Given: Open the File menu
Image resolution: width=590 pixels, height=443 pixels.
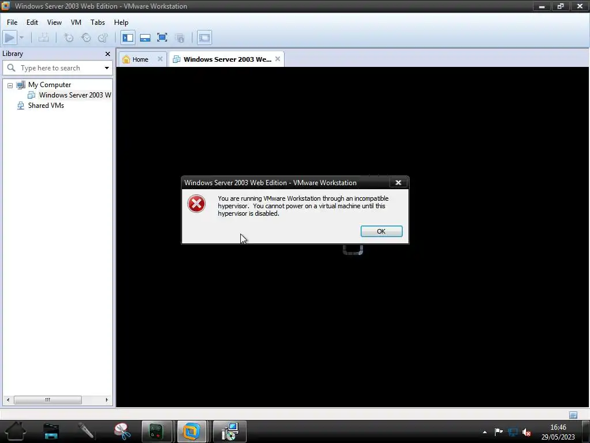Looking at the screenshot, I should click(x=12, y=22).
